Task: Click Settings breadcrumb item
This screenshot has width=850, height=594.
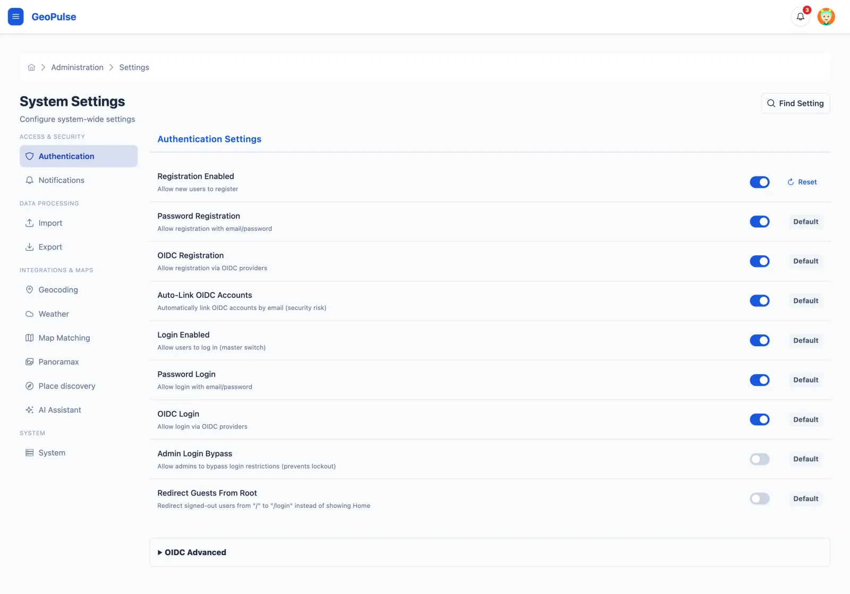Action: click(134, 68)
